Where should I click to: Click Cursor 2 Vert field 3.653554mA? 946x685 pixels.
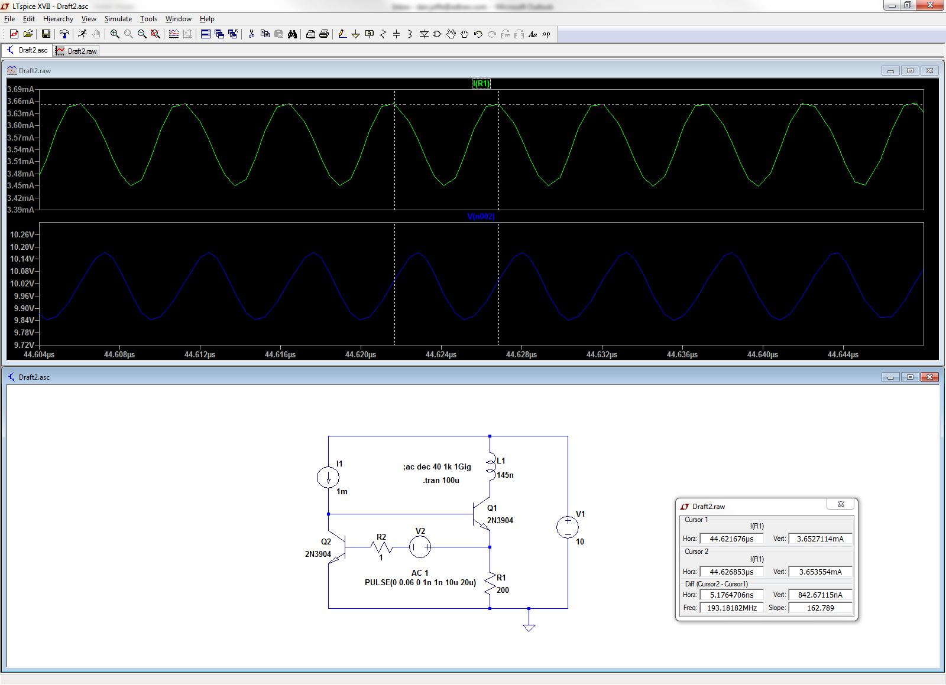820,572
